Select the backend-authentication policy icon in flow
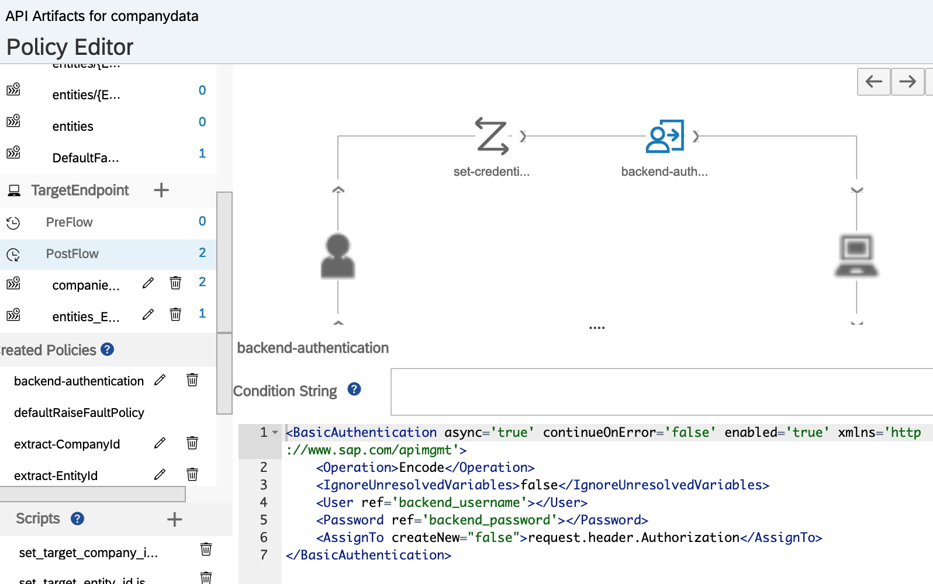The image size is (933, 584). coord(664,137)
